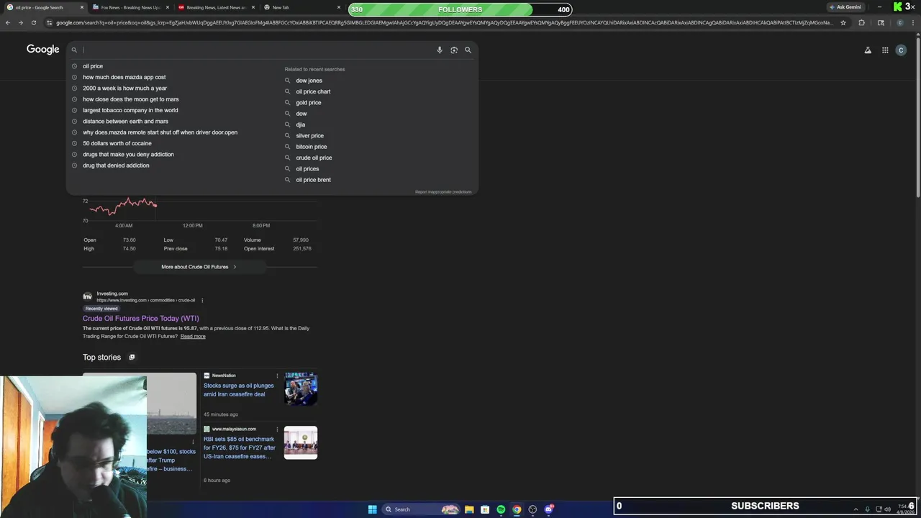Viewport: 921px width, 518px height.
Task: Open Investing.com result options menu
Action: click(202, 300)
